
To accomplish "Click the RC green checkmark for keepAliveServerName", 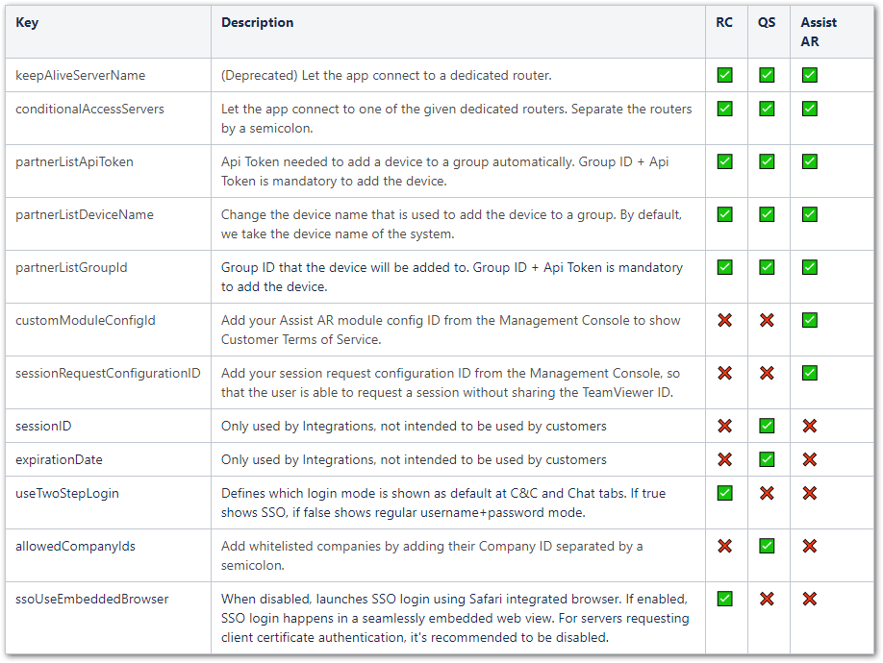I will click(x=724, y=75).
